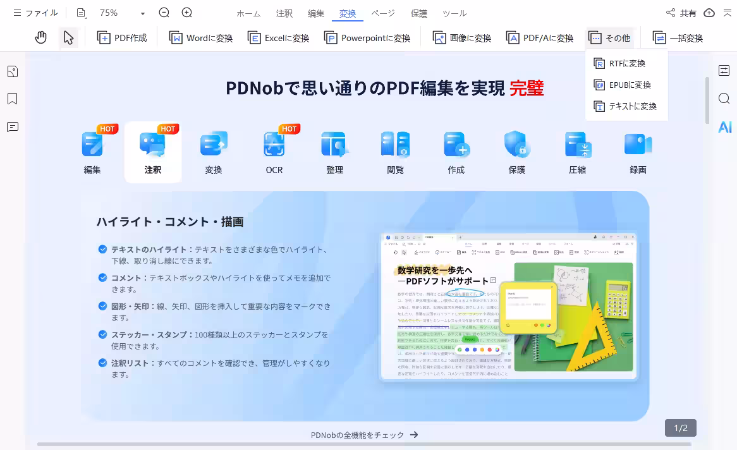Select the arrow cursor tool

click(68, 38)
